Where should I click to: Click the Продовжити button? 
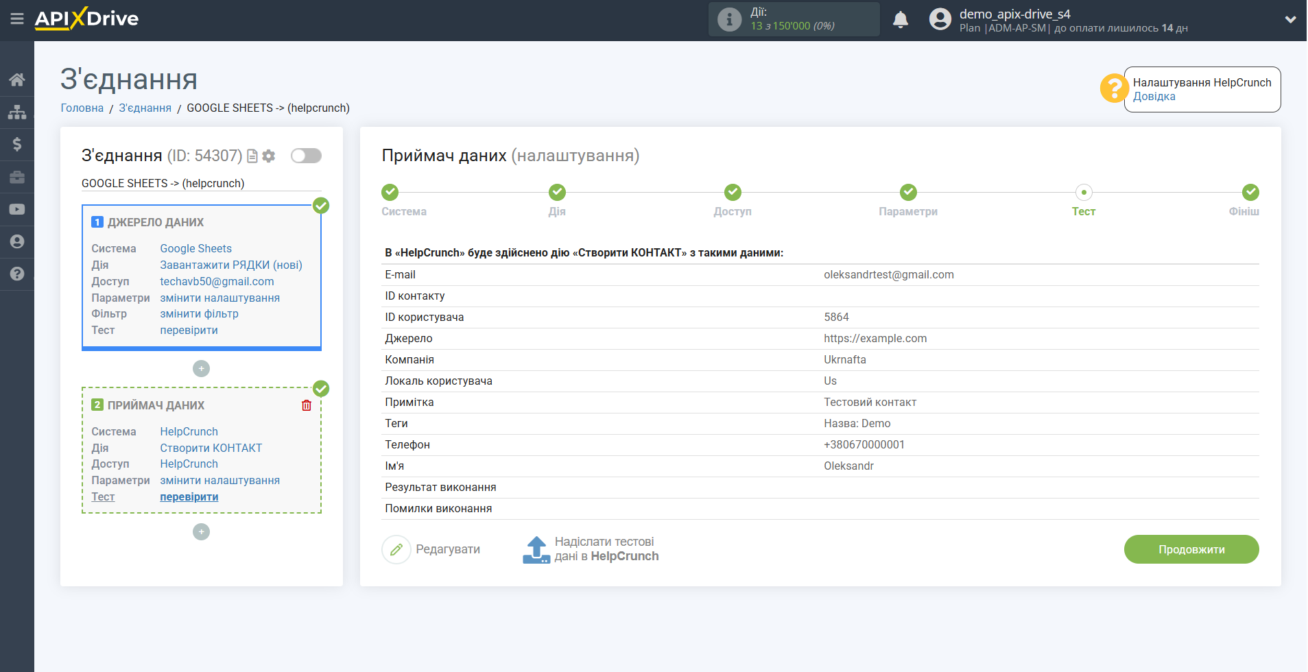[1191, 550]
